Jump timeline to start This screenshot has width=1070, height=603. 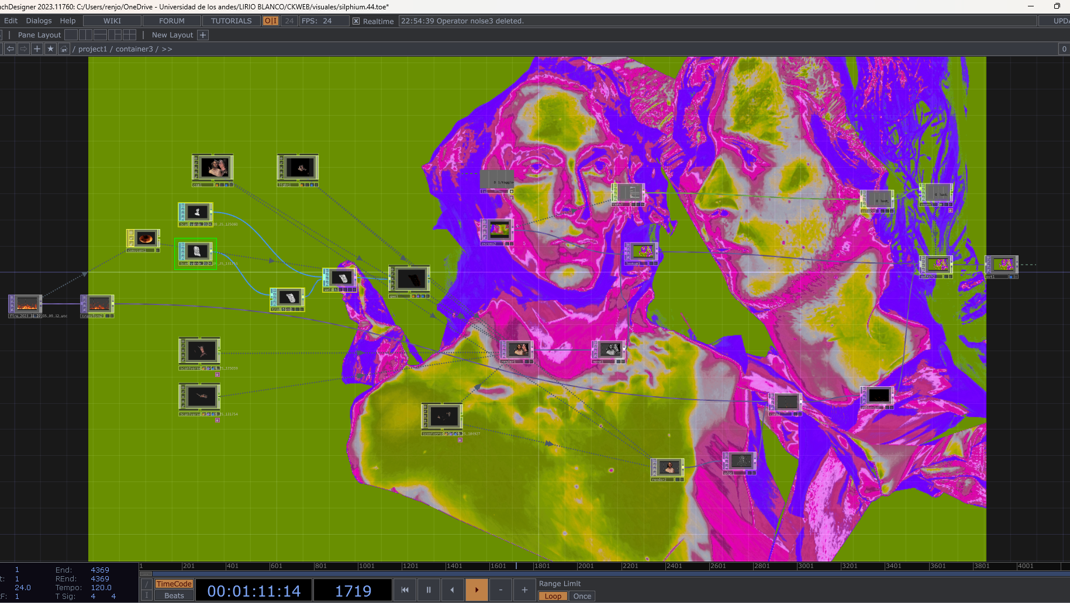tap(405, 590)
